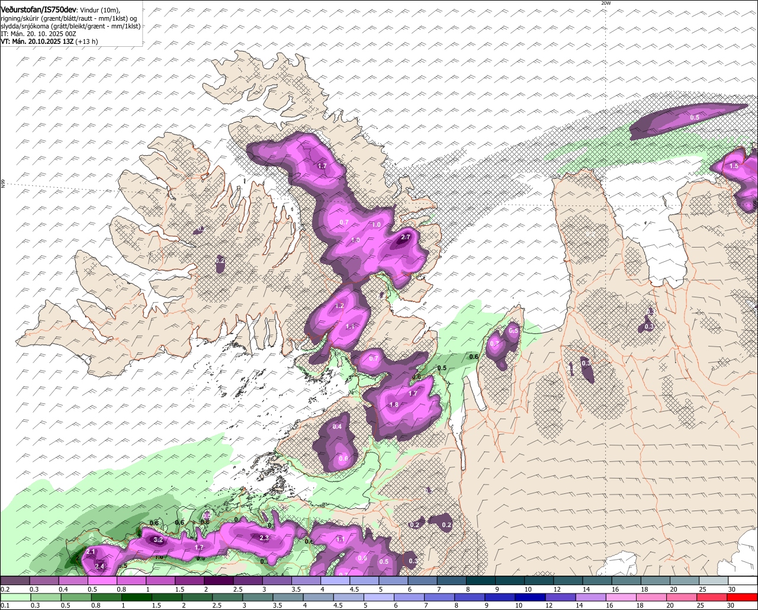This screenshot has width=758, height=610.
Task: Select the white upper swatch labeled 30
Action: pos(743,580)
